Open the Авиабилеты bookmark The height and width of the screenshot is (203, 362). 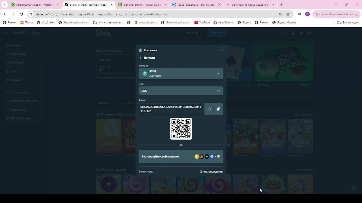(223, 23)
